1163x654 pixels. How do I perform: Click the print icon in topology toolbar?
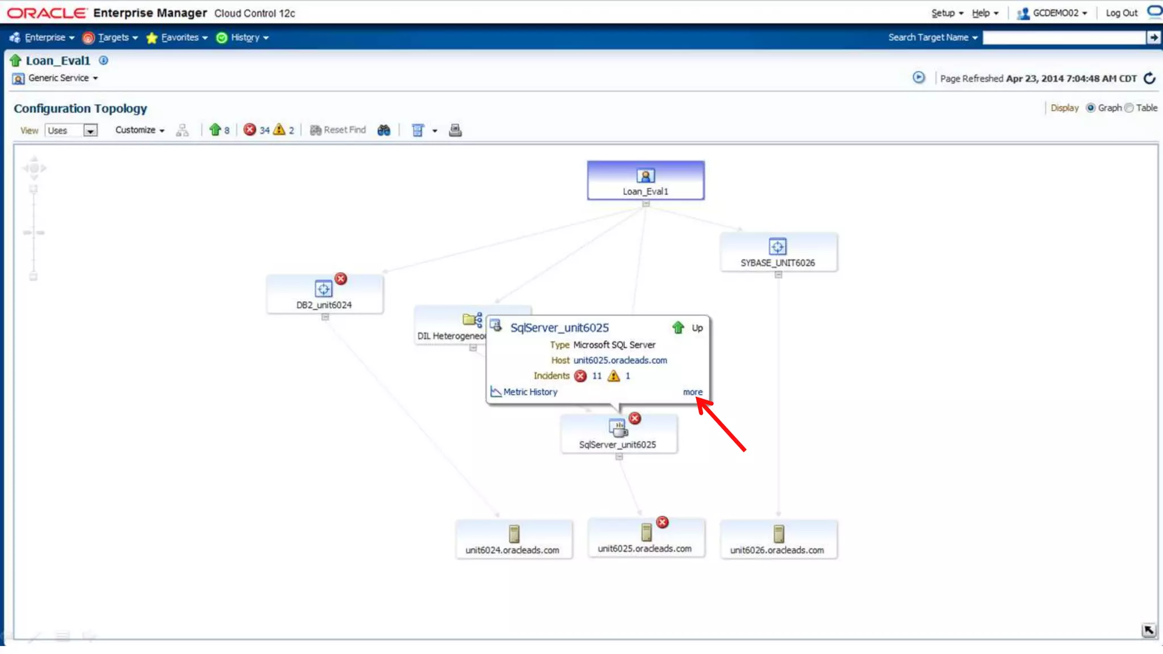tap(455, 130)
